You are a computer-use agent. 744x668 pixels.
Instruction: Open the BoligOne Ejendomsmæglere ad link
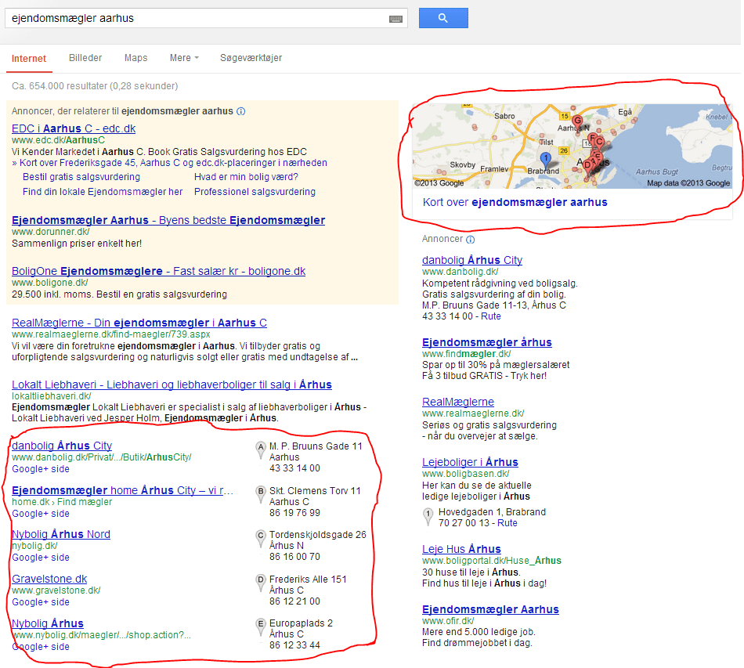[158, 271]
